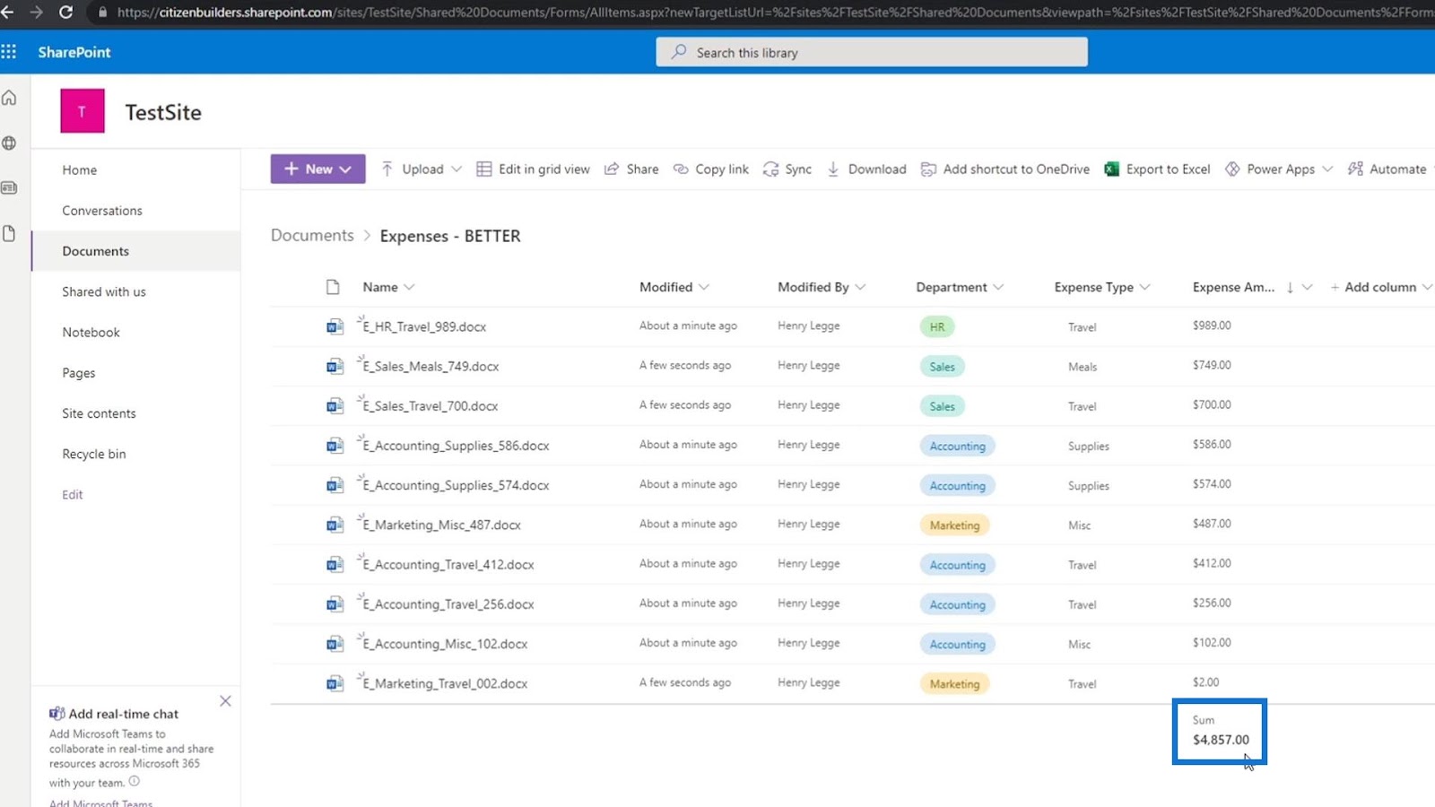1435x807 pixels.
Task: Click the TestSite pink logo tile
Action: tap(83, 111)
